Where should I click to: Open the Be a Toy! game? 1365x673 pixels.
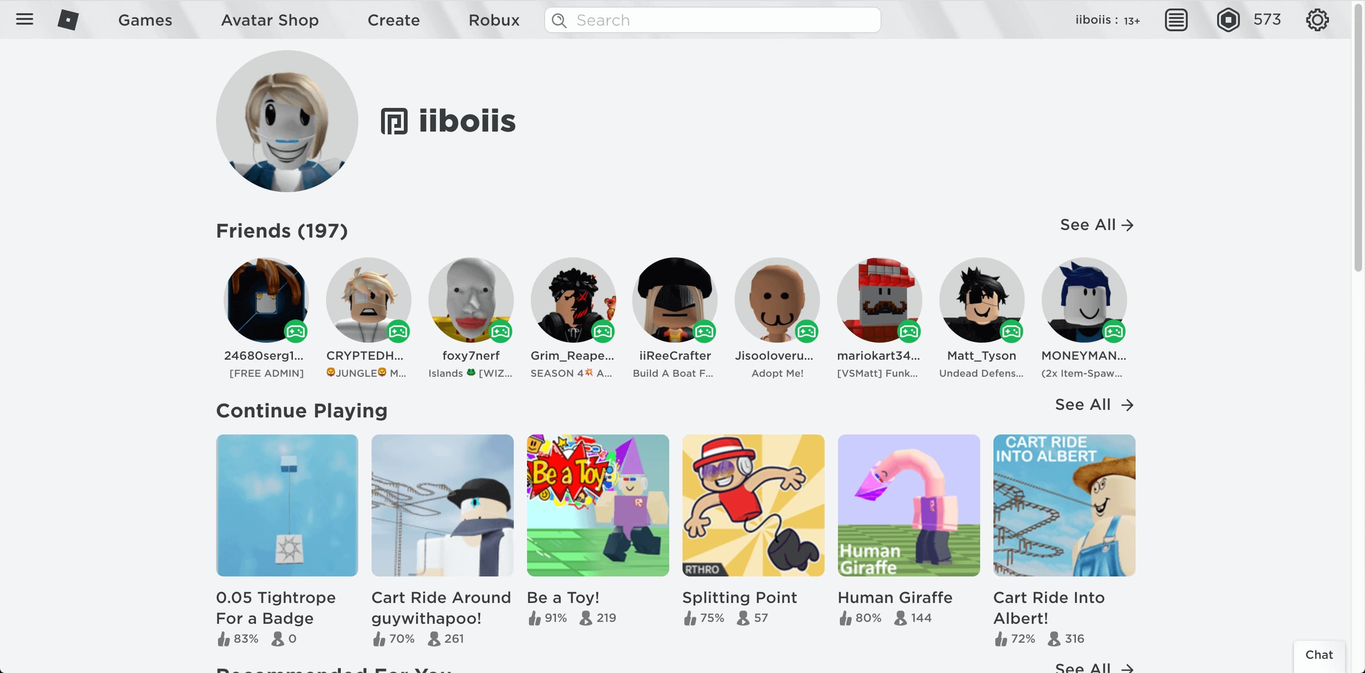click(598, 505)
